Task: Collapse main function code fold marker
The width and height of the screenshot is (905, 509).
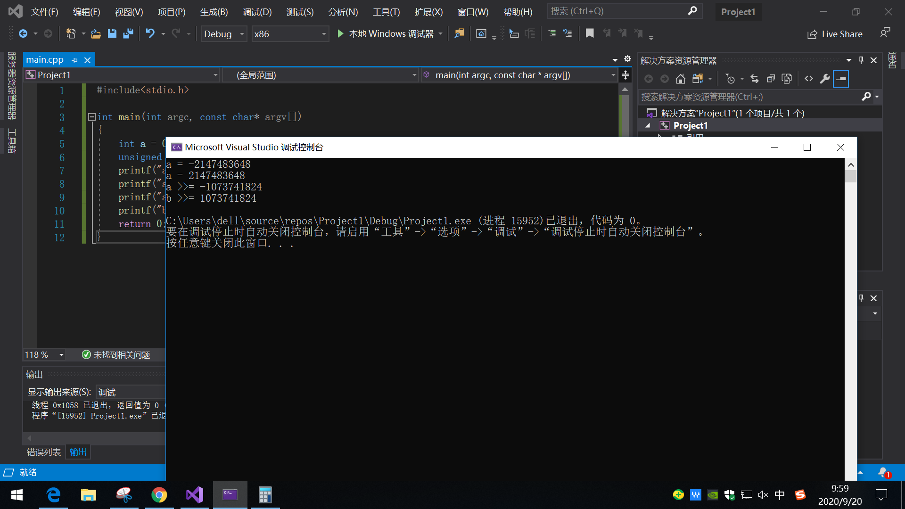Action: 92,117
